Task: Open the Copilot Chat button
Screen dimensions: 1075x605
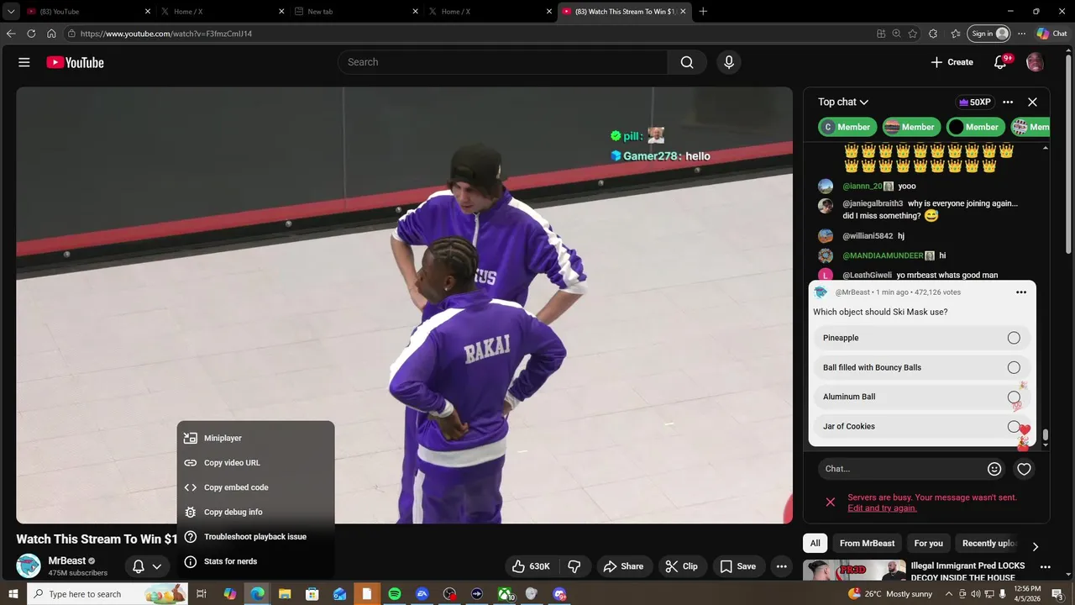Action: pyautogui.click(x=1052, y=34)
